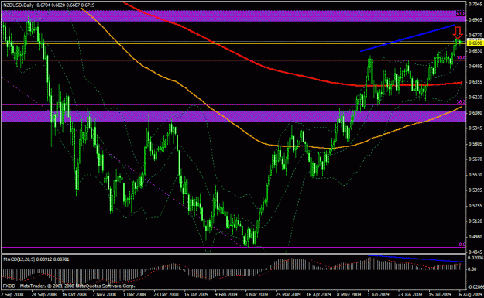Click the 0.0 Fibonacci level label
Image resolution: width=484 pixels, height=298 pixels.
click(462, 245)
